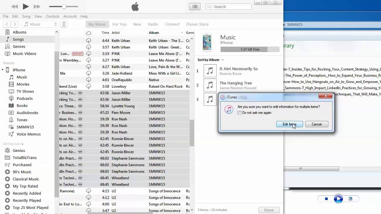Viewport: 381px width, 214px height.
Task: Click the more options dots on Lynette Young row
Action: pos(80,106)
